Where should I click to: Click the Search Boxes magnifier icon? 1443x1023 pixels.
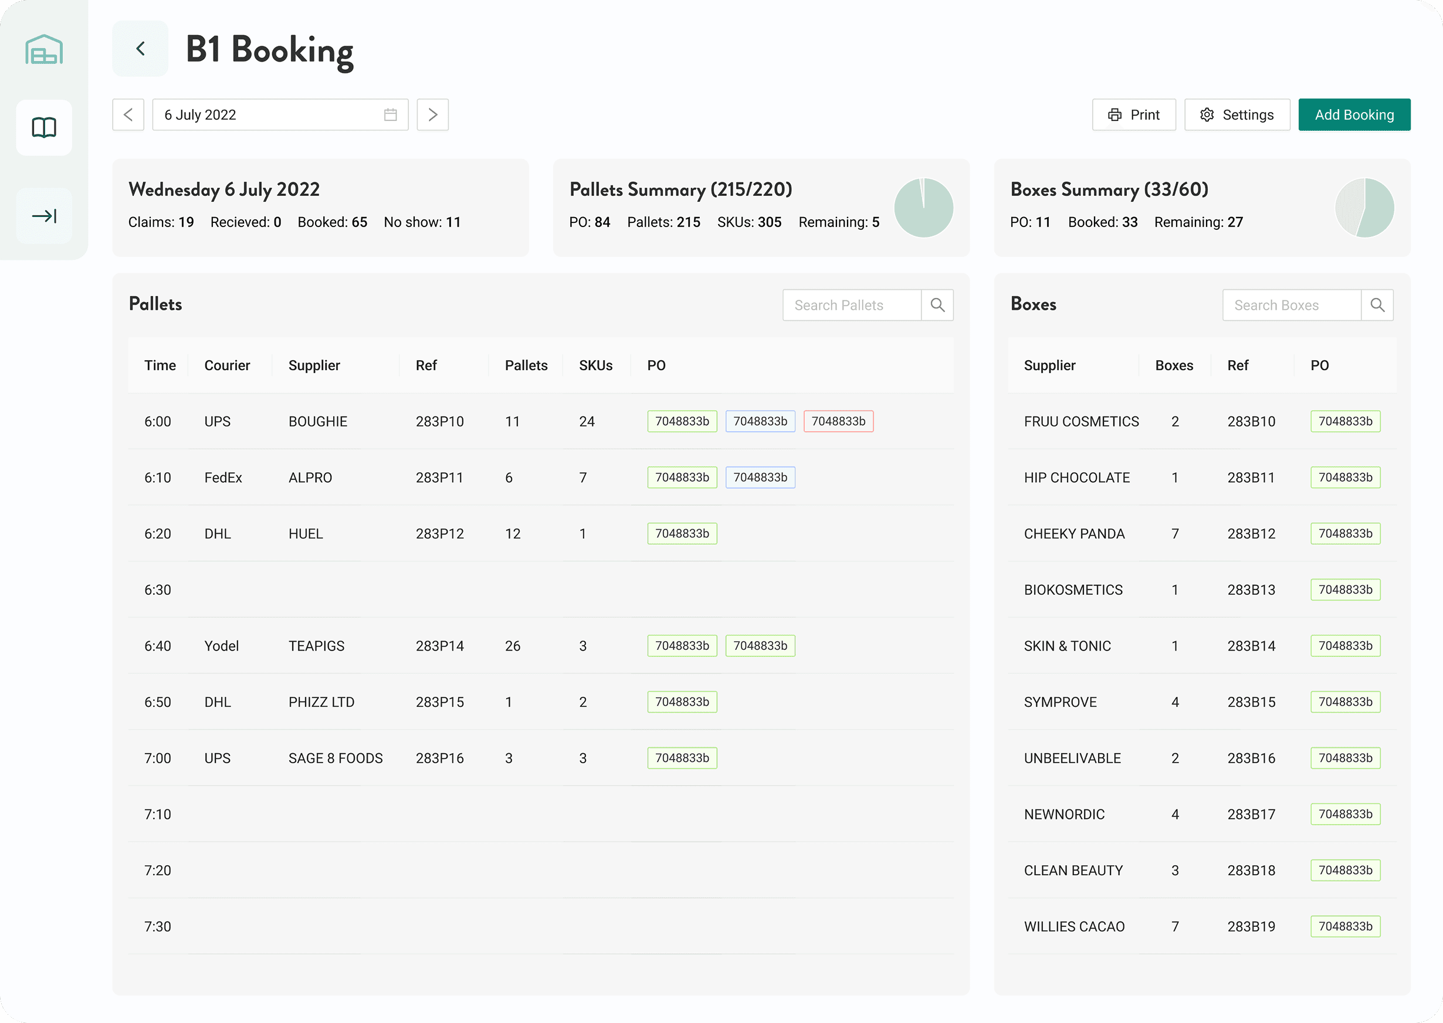[x=1377, y=306]
